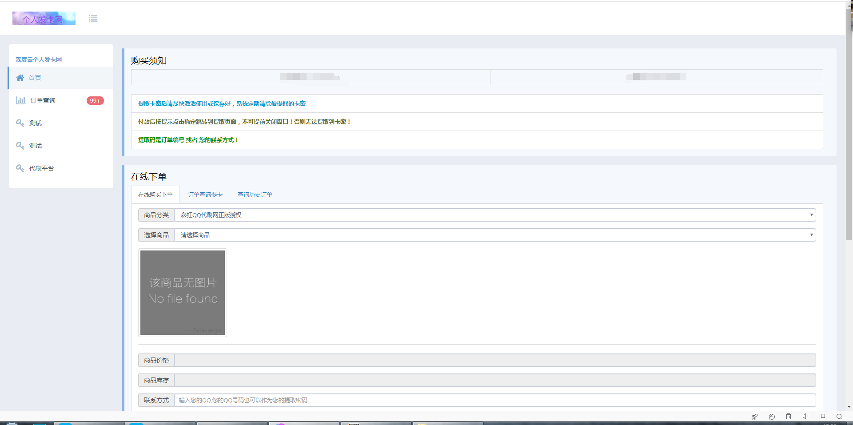Focus the 联系方式 QQ input field
This screenshot has height=425, width=853.
(495, 400)
